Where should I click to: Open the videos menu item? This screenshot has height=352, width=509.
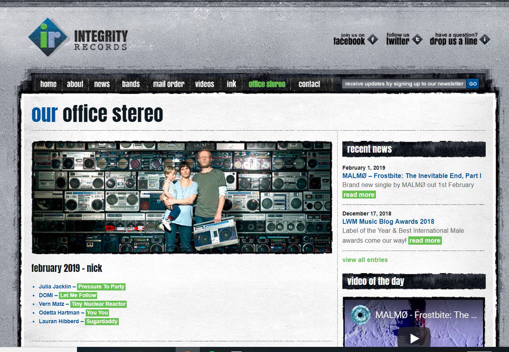[204, 84]
